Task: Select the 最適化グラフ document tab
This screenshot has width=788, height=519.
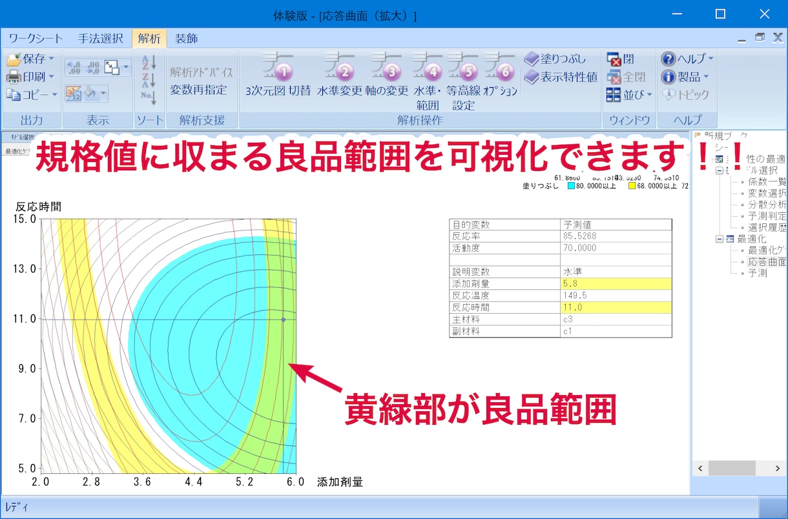Action: click(x=18, y=151)
